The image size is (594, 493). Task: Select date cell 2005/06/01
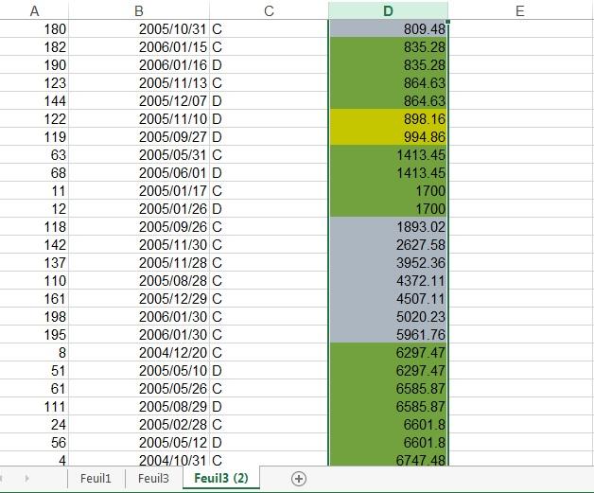click(x=139, y=173)
